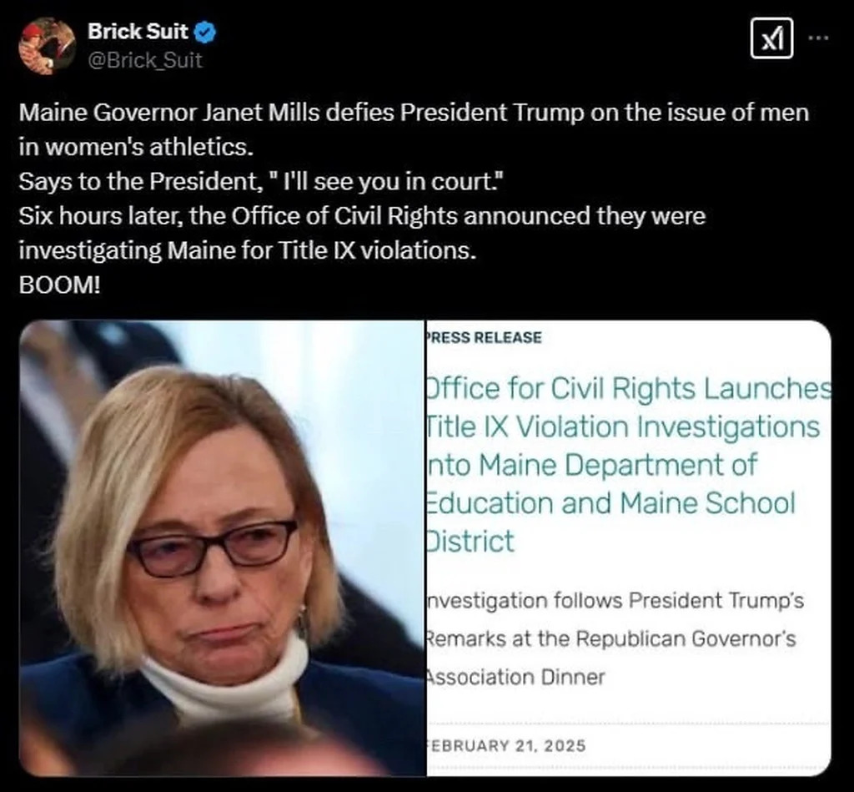
Task: Click "Association Dinner" text in press release
Action: (515, 677)
